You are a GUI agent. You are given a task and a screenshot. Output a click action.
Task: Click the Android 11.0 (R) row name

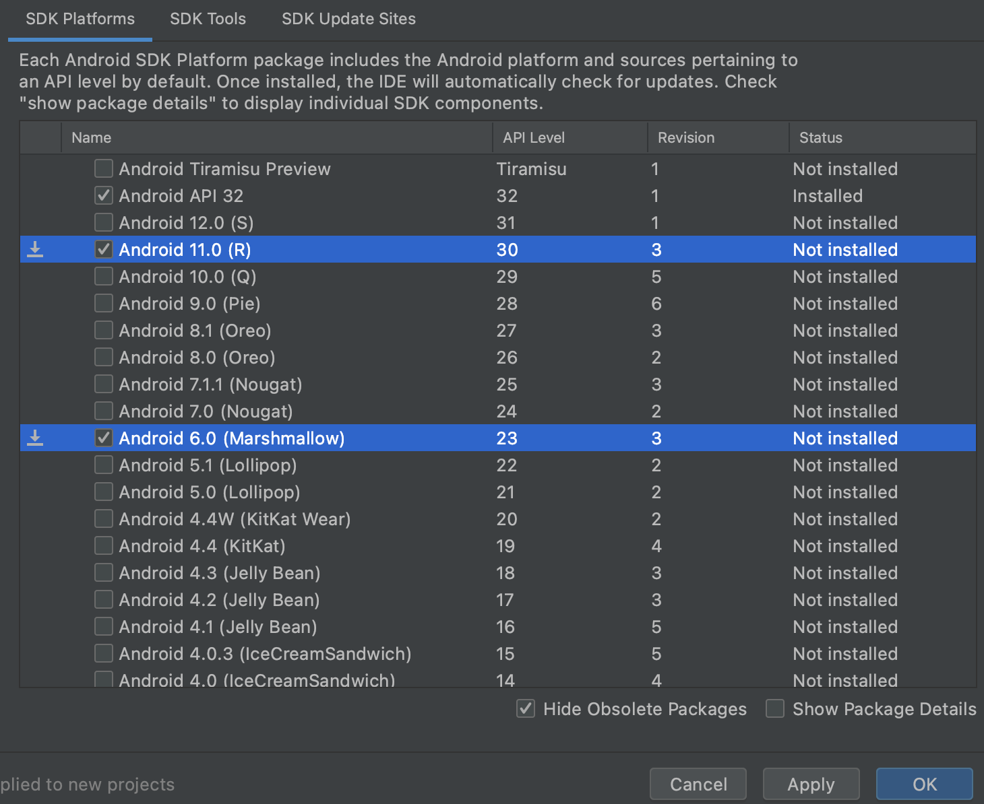185,250
